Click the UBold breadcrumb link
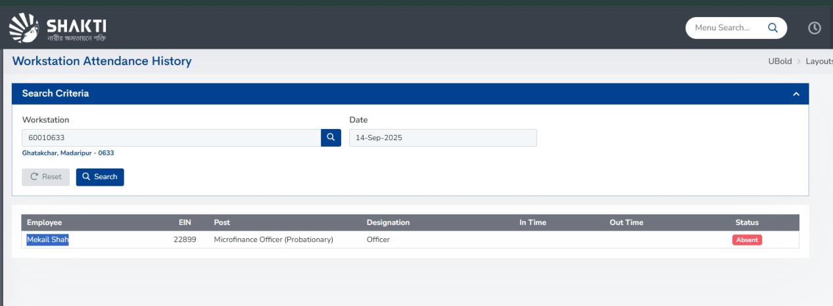The height and width of the screenshot is (306, 833). (x=780, y=61)
